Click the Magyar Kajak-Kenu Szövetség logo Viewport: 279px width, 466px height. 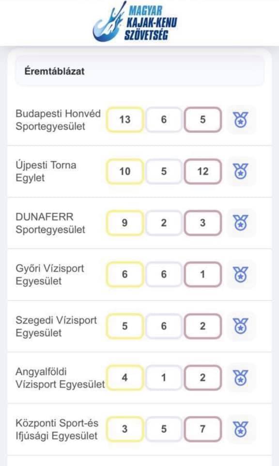point(135,21)
